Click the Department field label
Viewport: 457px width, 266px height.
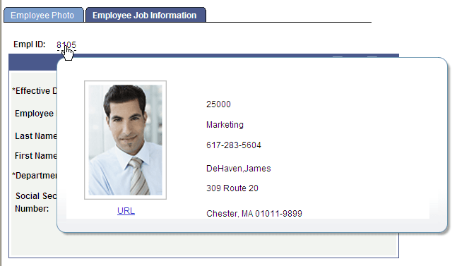[x=35, y=176]
